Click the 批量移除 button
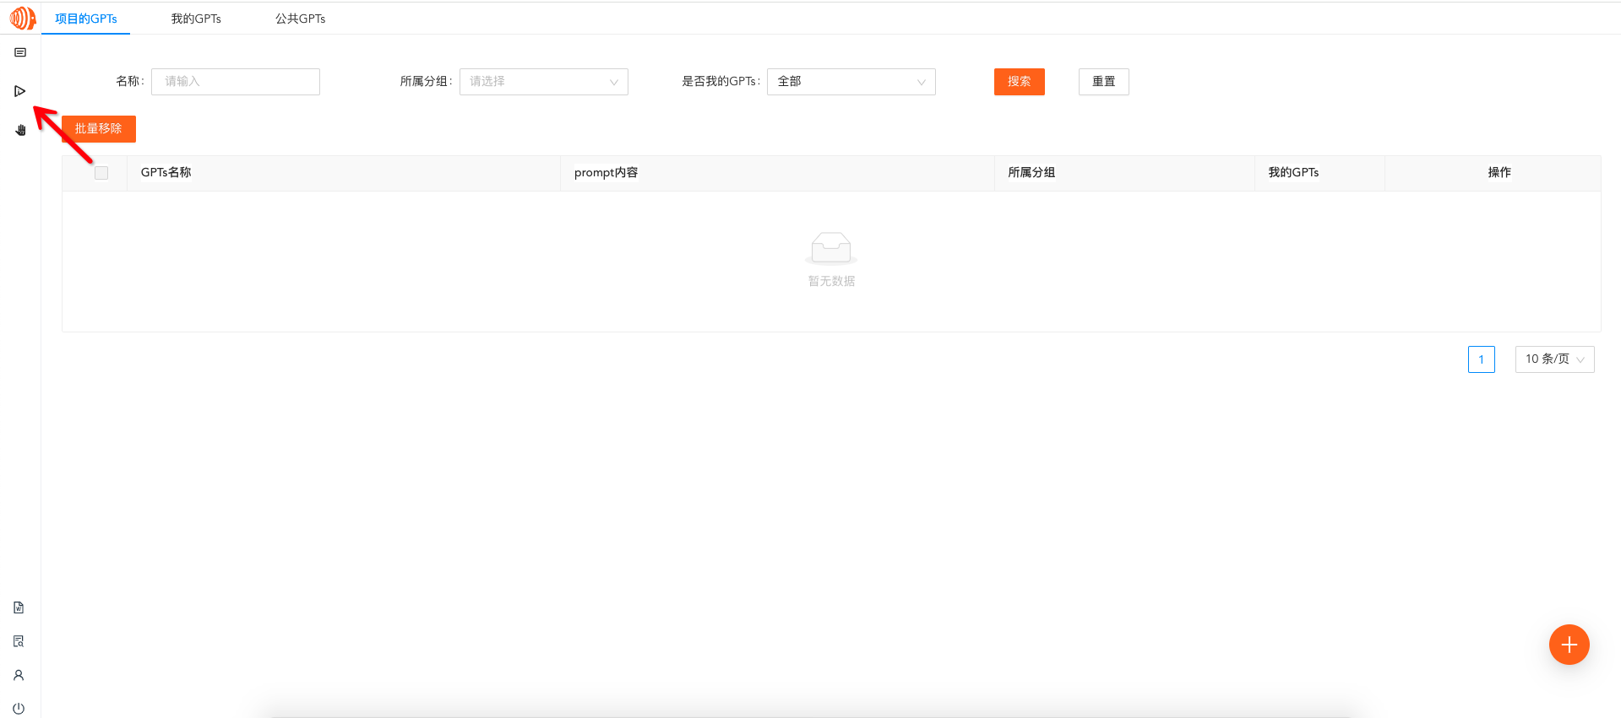Screen dimensions: 1621x718 (x=99, y=129)
